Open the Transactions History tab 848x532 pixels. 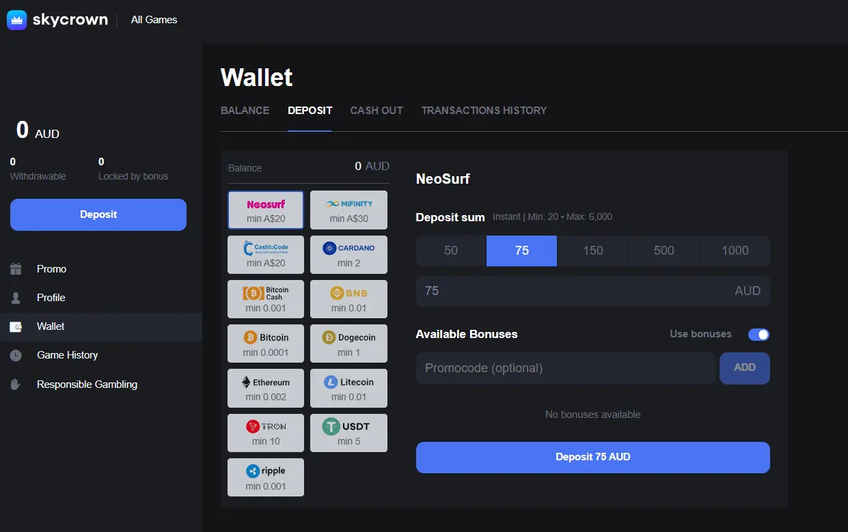pos(484,111)
